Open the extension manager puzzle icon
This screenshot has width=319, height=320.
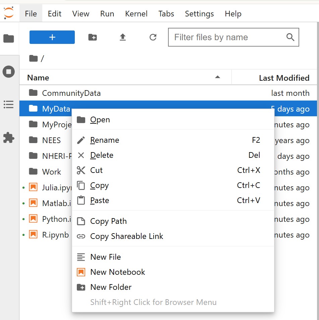pyautogui.click(x=9, y=137)
